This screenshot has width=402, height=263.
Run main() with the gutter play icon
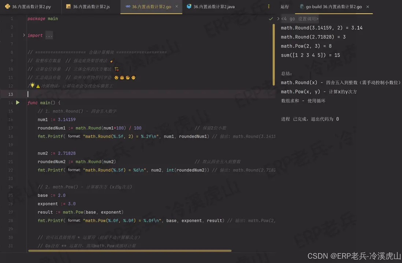18,103
